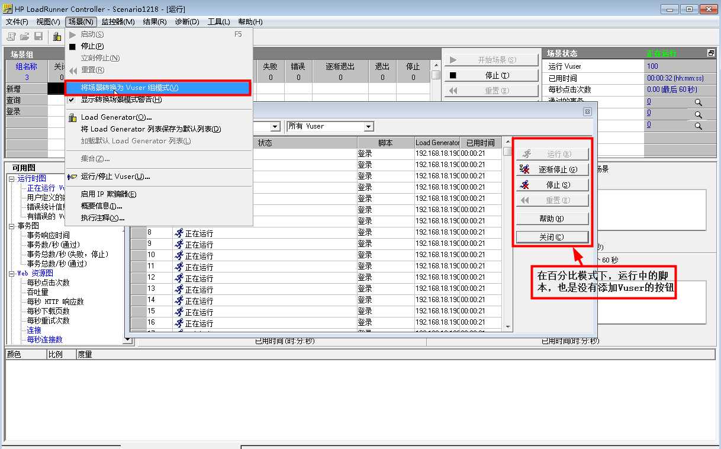Image resolution: width=721 pixels, height=449 pixels.
Task: Open the 文件(F) menu
Action: click(x=17, y=22)
